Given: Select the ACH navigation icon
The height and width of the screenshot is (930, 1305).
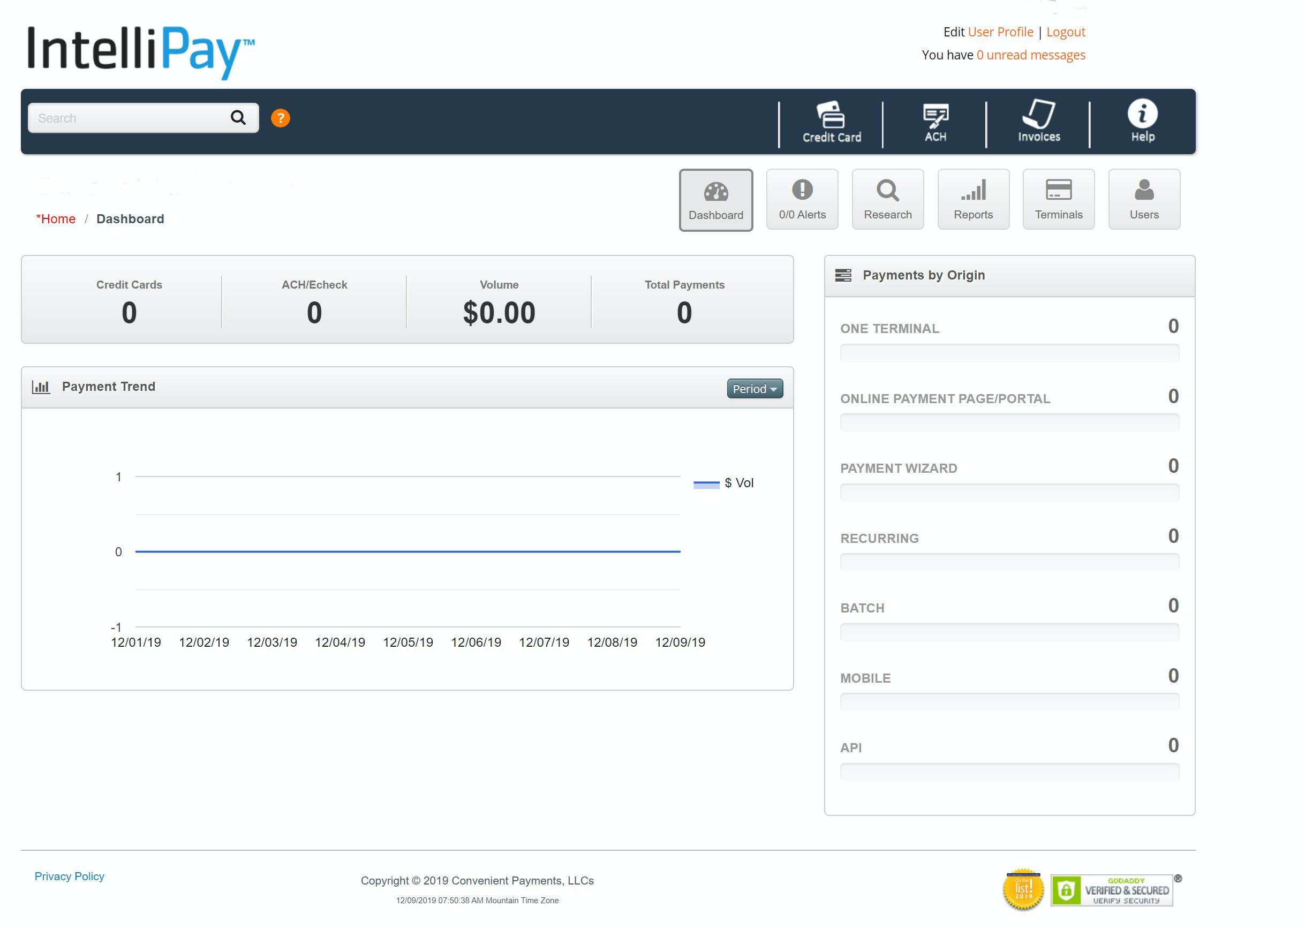Looking at the screenshot, I should coord(936,123).
